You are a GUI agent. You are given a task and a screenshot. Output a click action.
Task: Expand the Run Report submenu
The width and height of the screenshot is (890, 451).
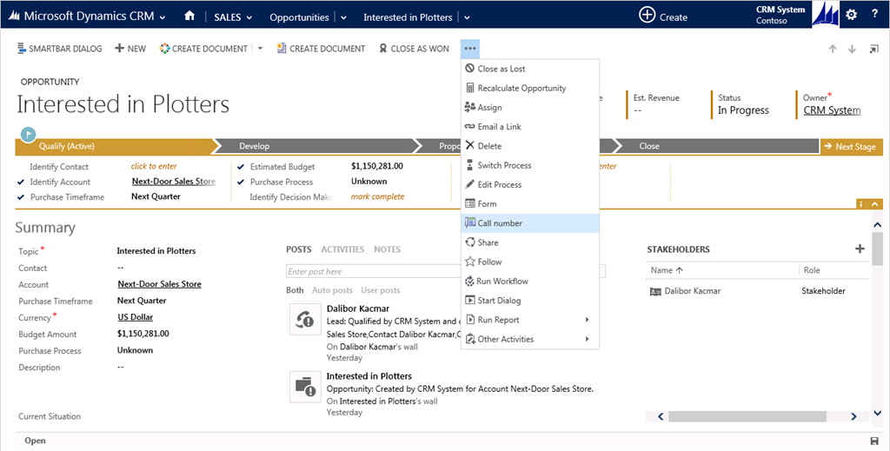pyautogui.click(x=588, y=320)
